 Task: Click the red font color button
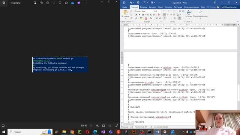coord(146,18)
